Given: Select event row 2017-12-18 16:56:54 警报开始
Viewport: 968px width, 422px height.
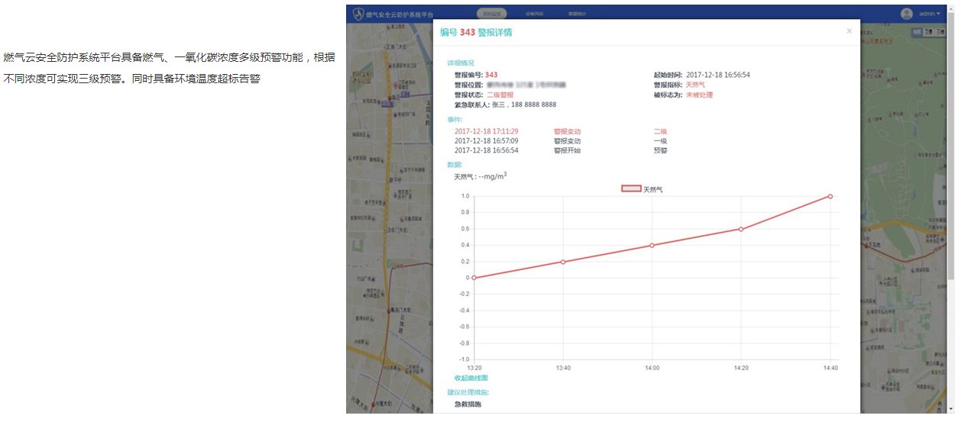Looking at the screenshot, I should (562, 150).
